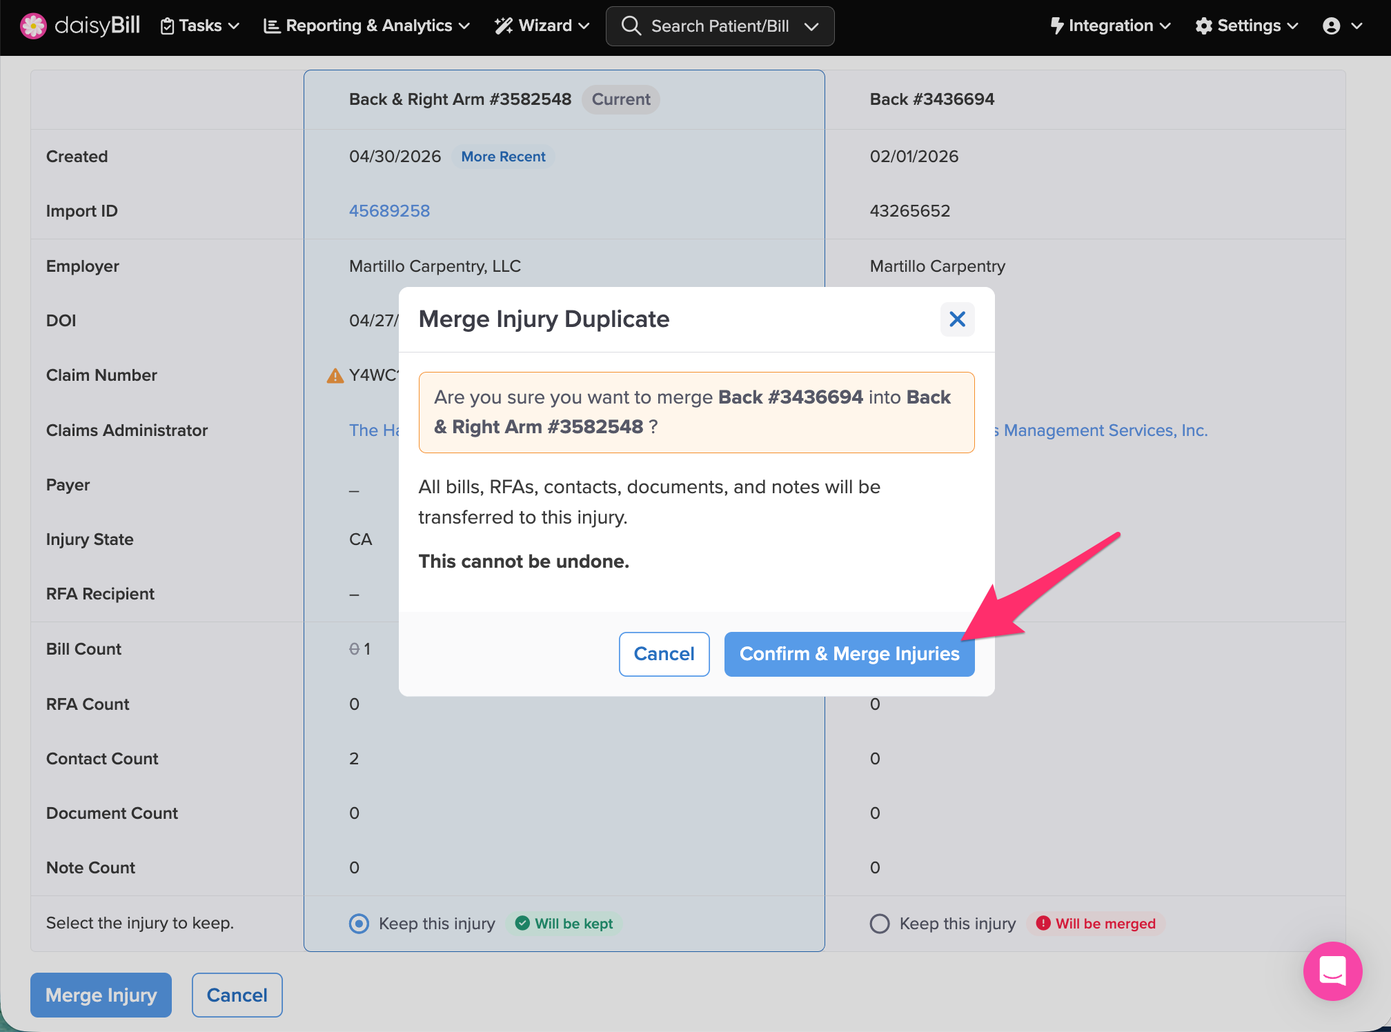Open Import ID 45689258 link

[389, 211]
